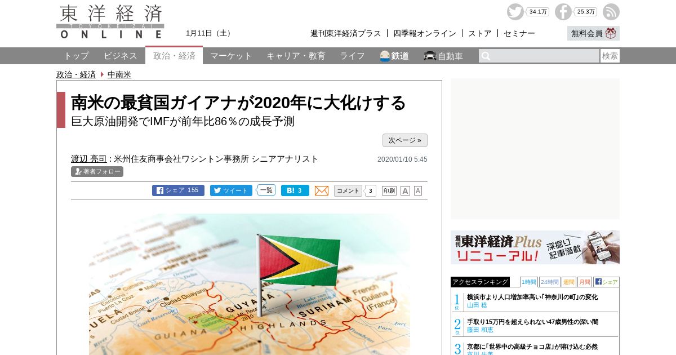Open the キャリア・教育 navigation tab
The width and height of the screenshot is (676, 355).
296,56
